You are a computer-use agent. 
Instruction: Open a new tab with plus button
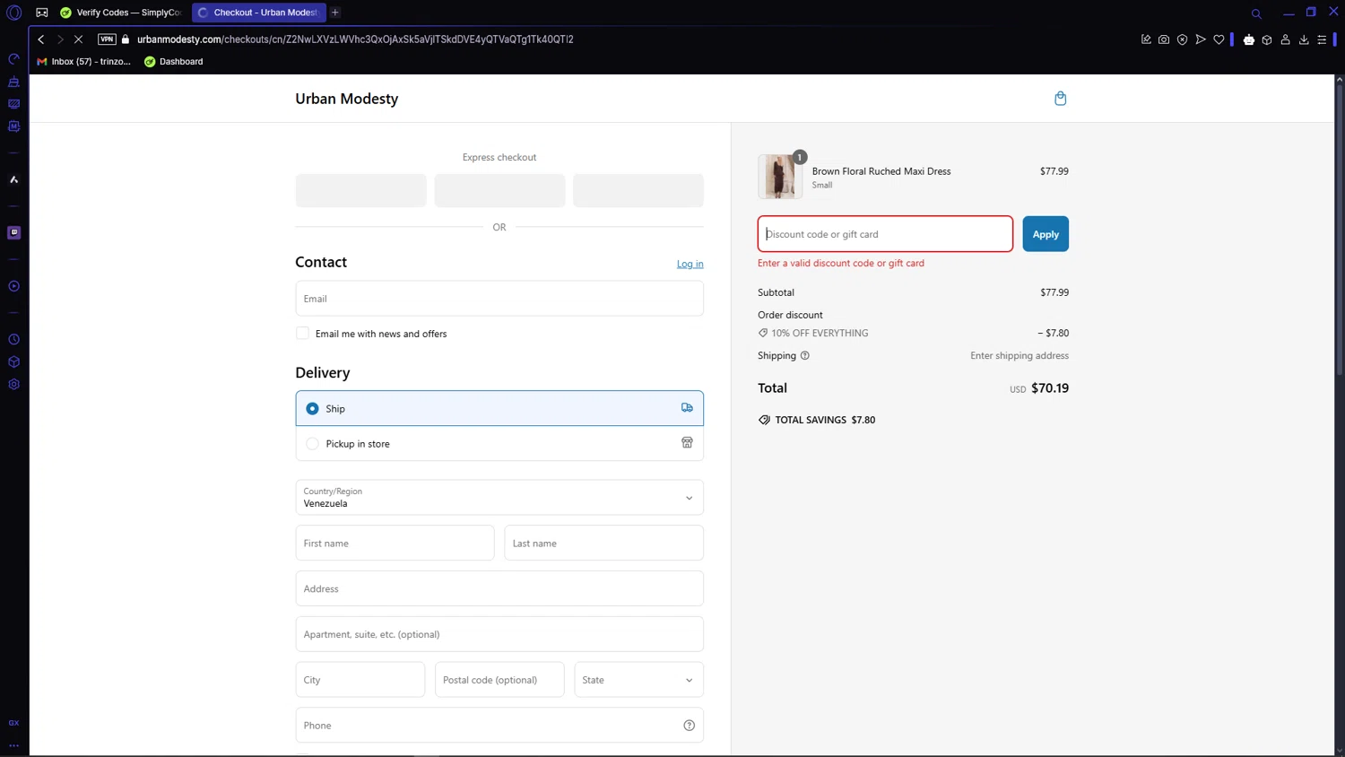(335, 13)
